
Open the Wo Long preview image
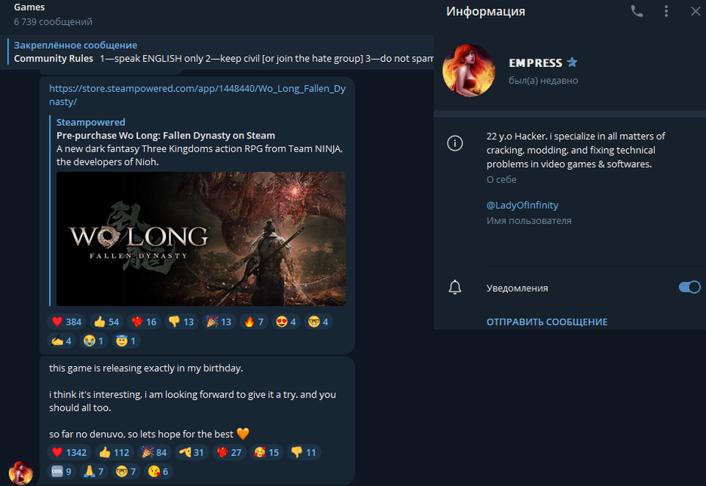point(201,238)
